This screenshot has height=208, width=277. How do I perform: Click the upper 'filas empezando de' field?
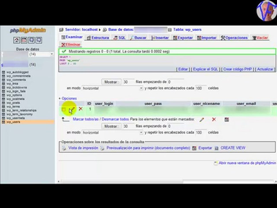pos(176,82)
